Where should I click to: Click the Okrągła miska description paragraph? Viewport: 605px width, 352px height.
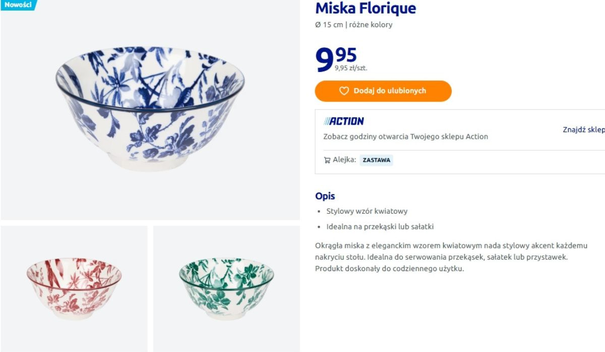(451, 257)
